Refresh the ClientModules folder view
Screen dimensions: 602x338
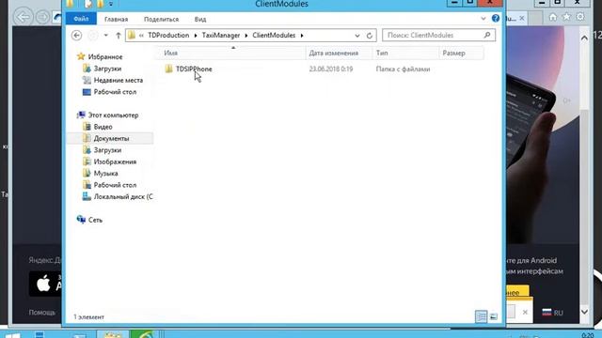pos(370,36)
